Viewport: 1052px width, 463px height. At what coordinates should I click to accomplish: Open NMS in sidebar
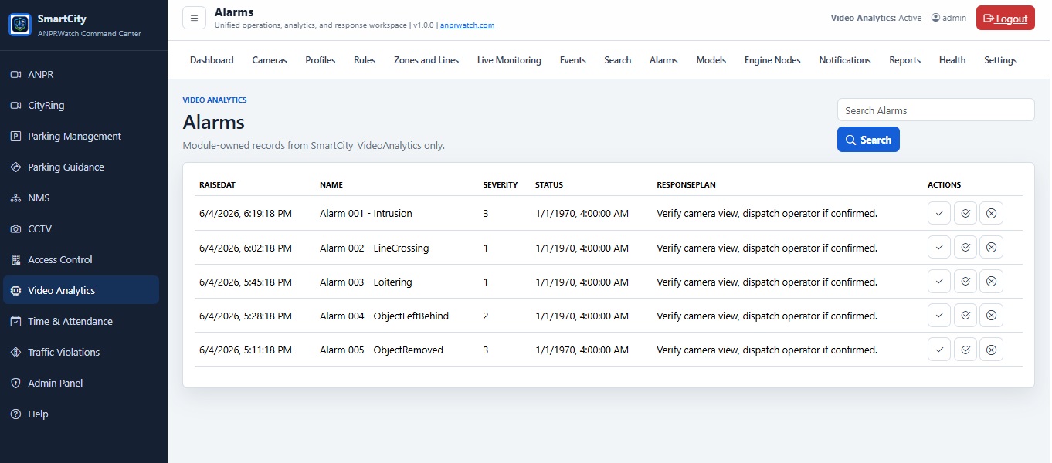80,198
